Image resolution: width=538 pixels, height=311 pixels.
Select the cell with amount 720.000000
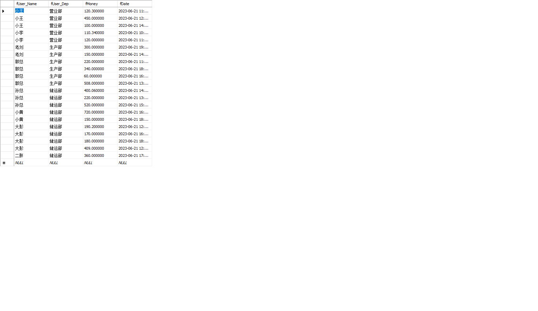click(x=100, y=112)
